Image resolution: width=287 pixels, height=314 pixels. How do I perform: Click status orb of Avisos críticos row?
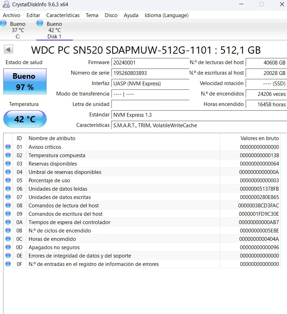8,147
